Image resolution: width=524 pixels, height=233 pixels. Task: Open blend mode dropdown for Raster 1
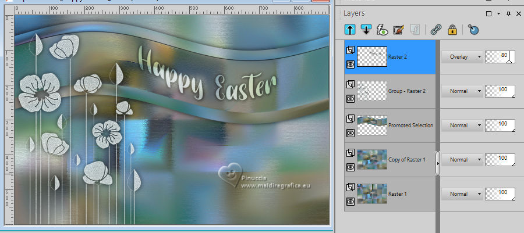point(462,192)
